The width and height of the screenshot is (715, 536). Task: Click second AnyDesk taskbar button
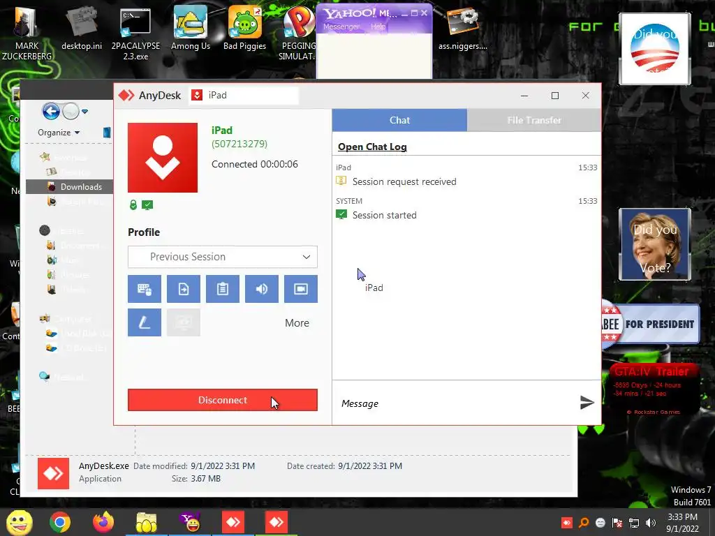[x=277, y=522]
